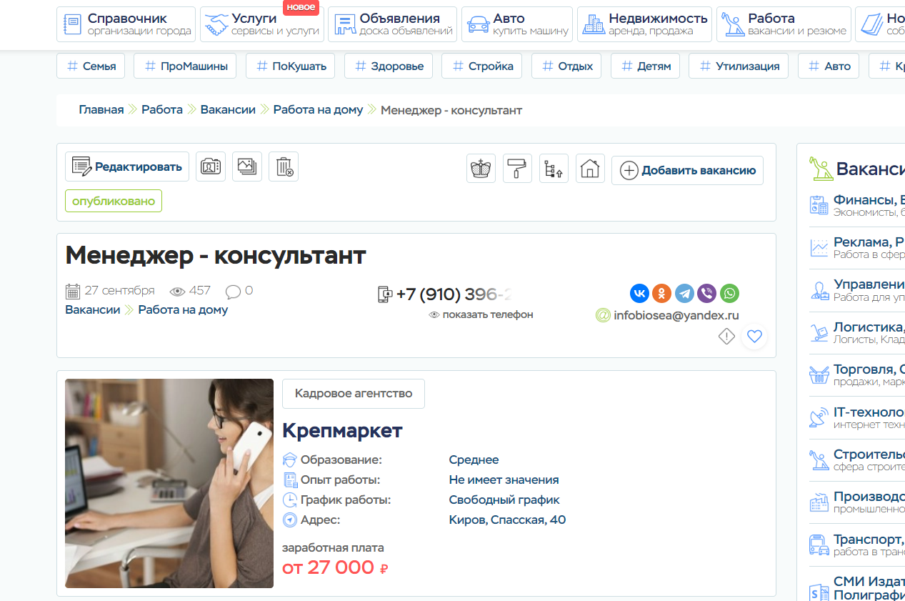
Task: Click the paint roller highlight icon
Action: pos(517,169)
